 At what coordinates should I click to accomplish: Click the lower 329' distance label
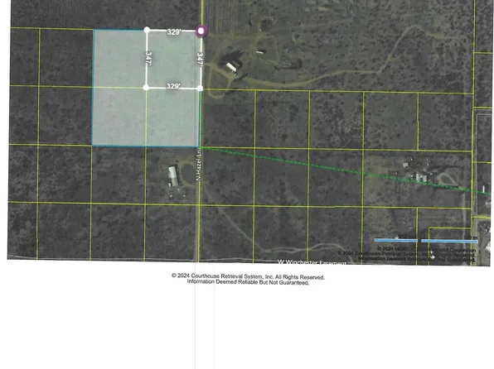173,86
